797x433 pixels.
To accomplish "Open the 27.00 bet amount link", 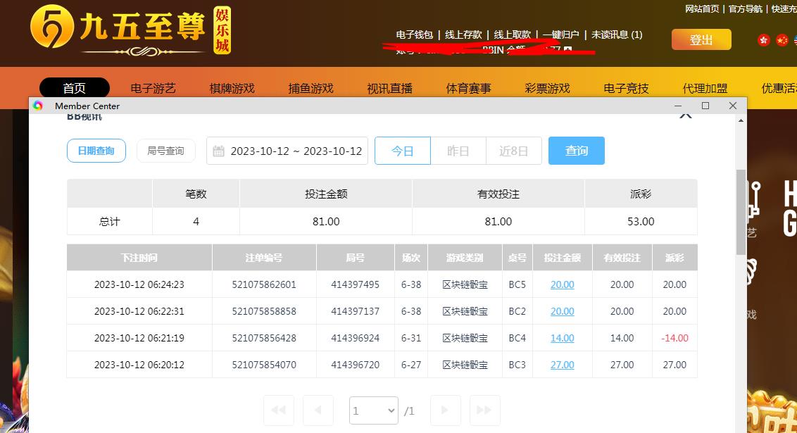I will pos(562,365).
